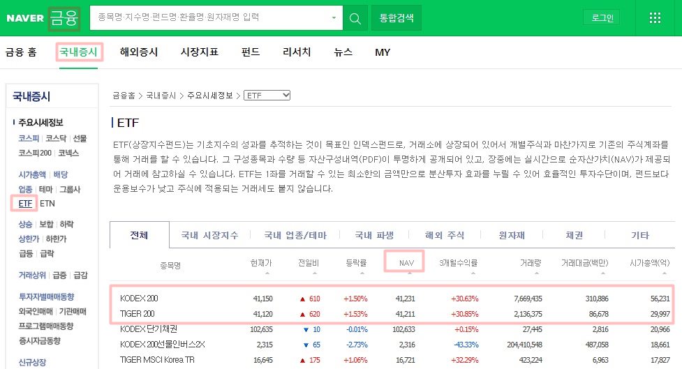
Task: Open the 리서치 menu
Action: pyautogui.click(x=297, y=52)
